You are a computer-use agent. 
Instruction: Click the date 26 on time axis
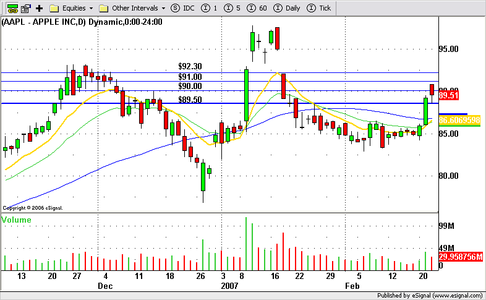tap(200, 276)
